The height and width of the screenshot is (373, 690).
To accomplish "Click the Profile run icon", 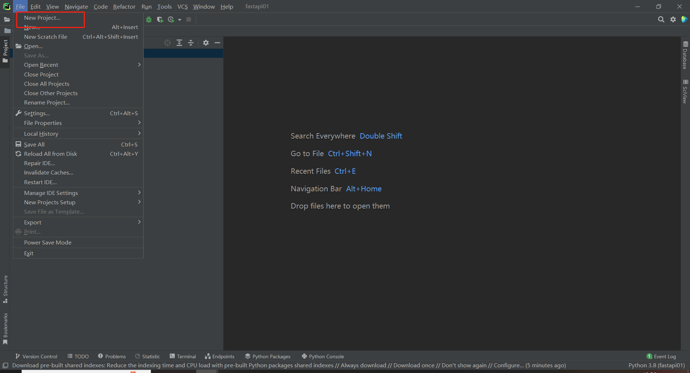I will [171, 19].
